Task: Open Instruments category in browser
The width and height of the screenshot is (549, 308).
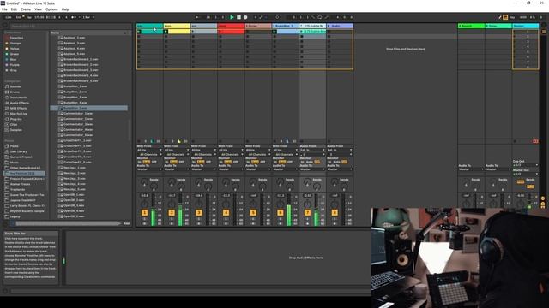Action: 19,98
